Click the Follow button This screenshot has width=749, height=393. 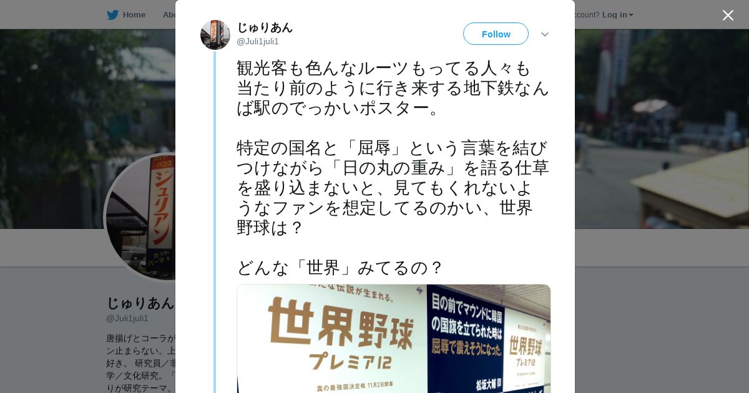(496, 34)
